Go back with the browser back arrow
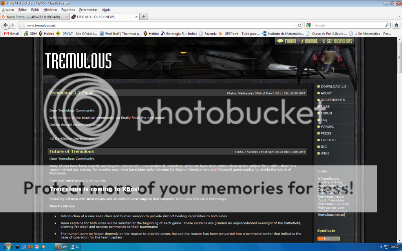This screenshot has height=251, width=402. pos(5,25)
